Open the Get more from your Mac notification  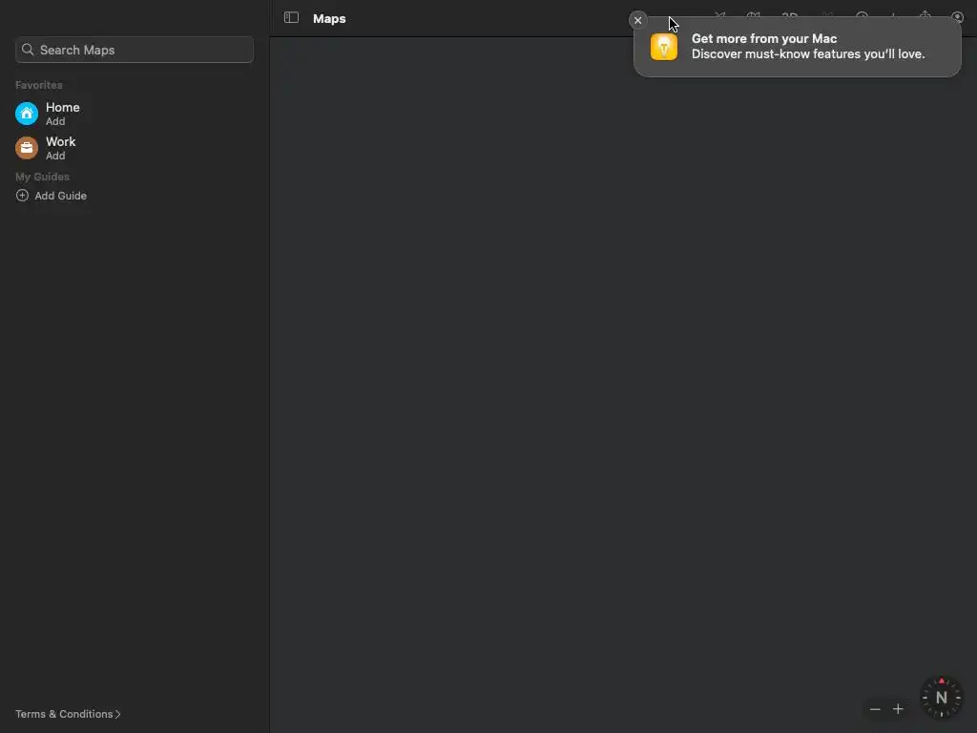[x=797, y=47]
